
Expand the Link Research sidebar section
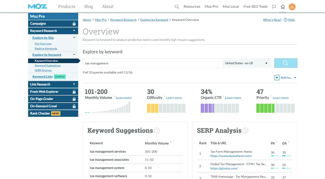click(74, 84)
